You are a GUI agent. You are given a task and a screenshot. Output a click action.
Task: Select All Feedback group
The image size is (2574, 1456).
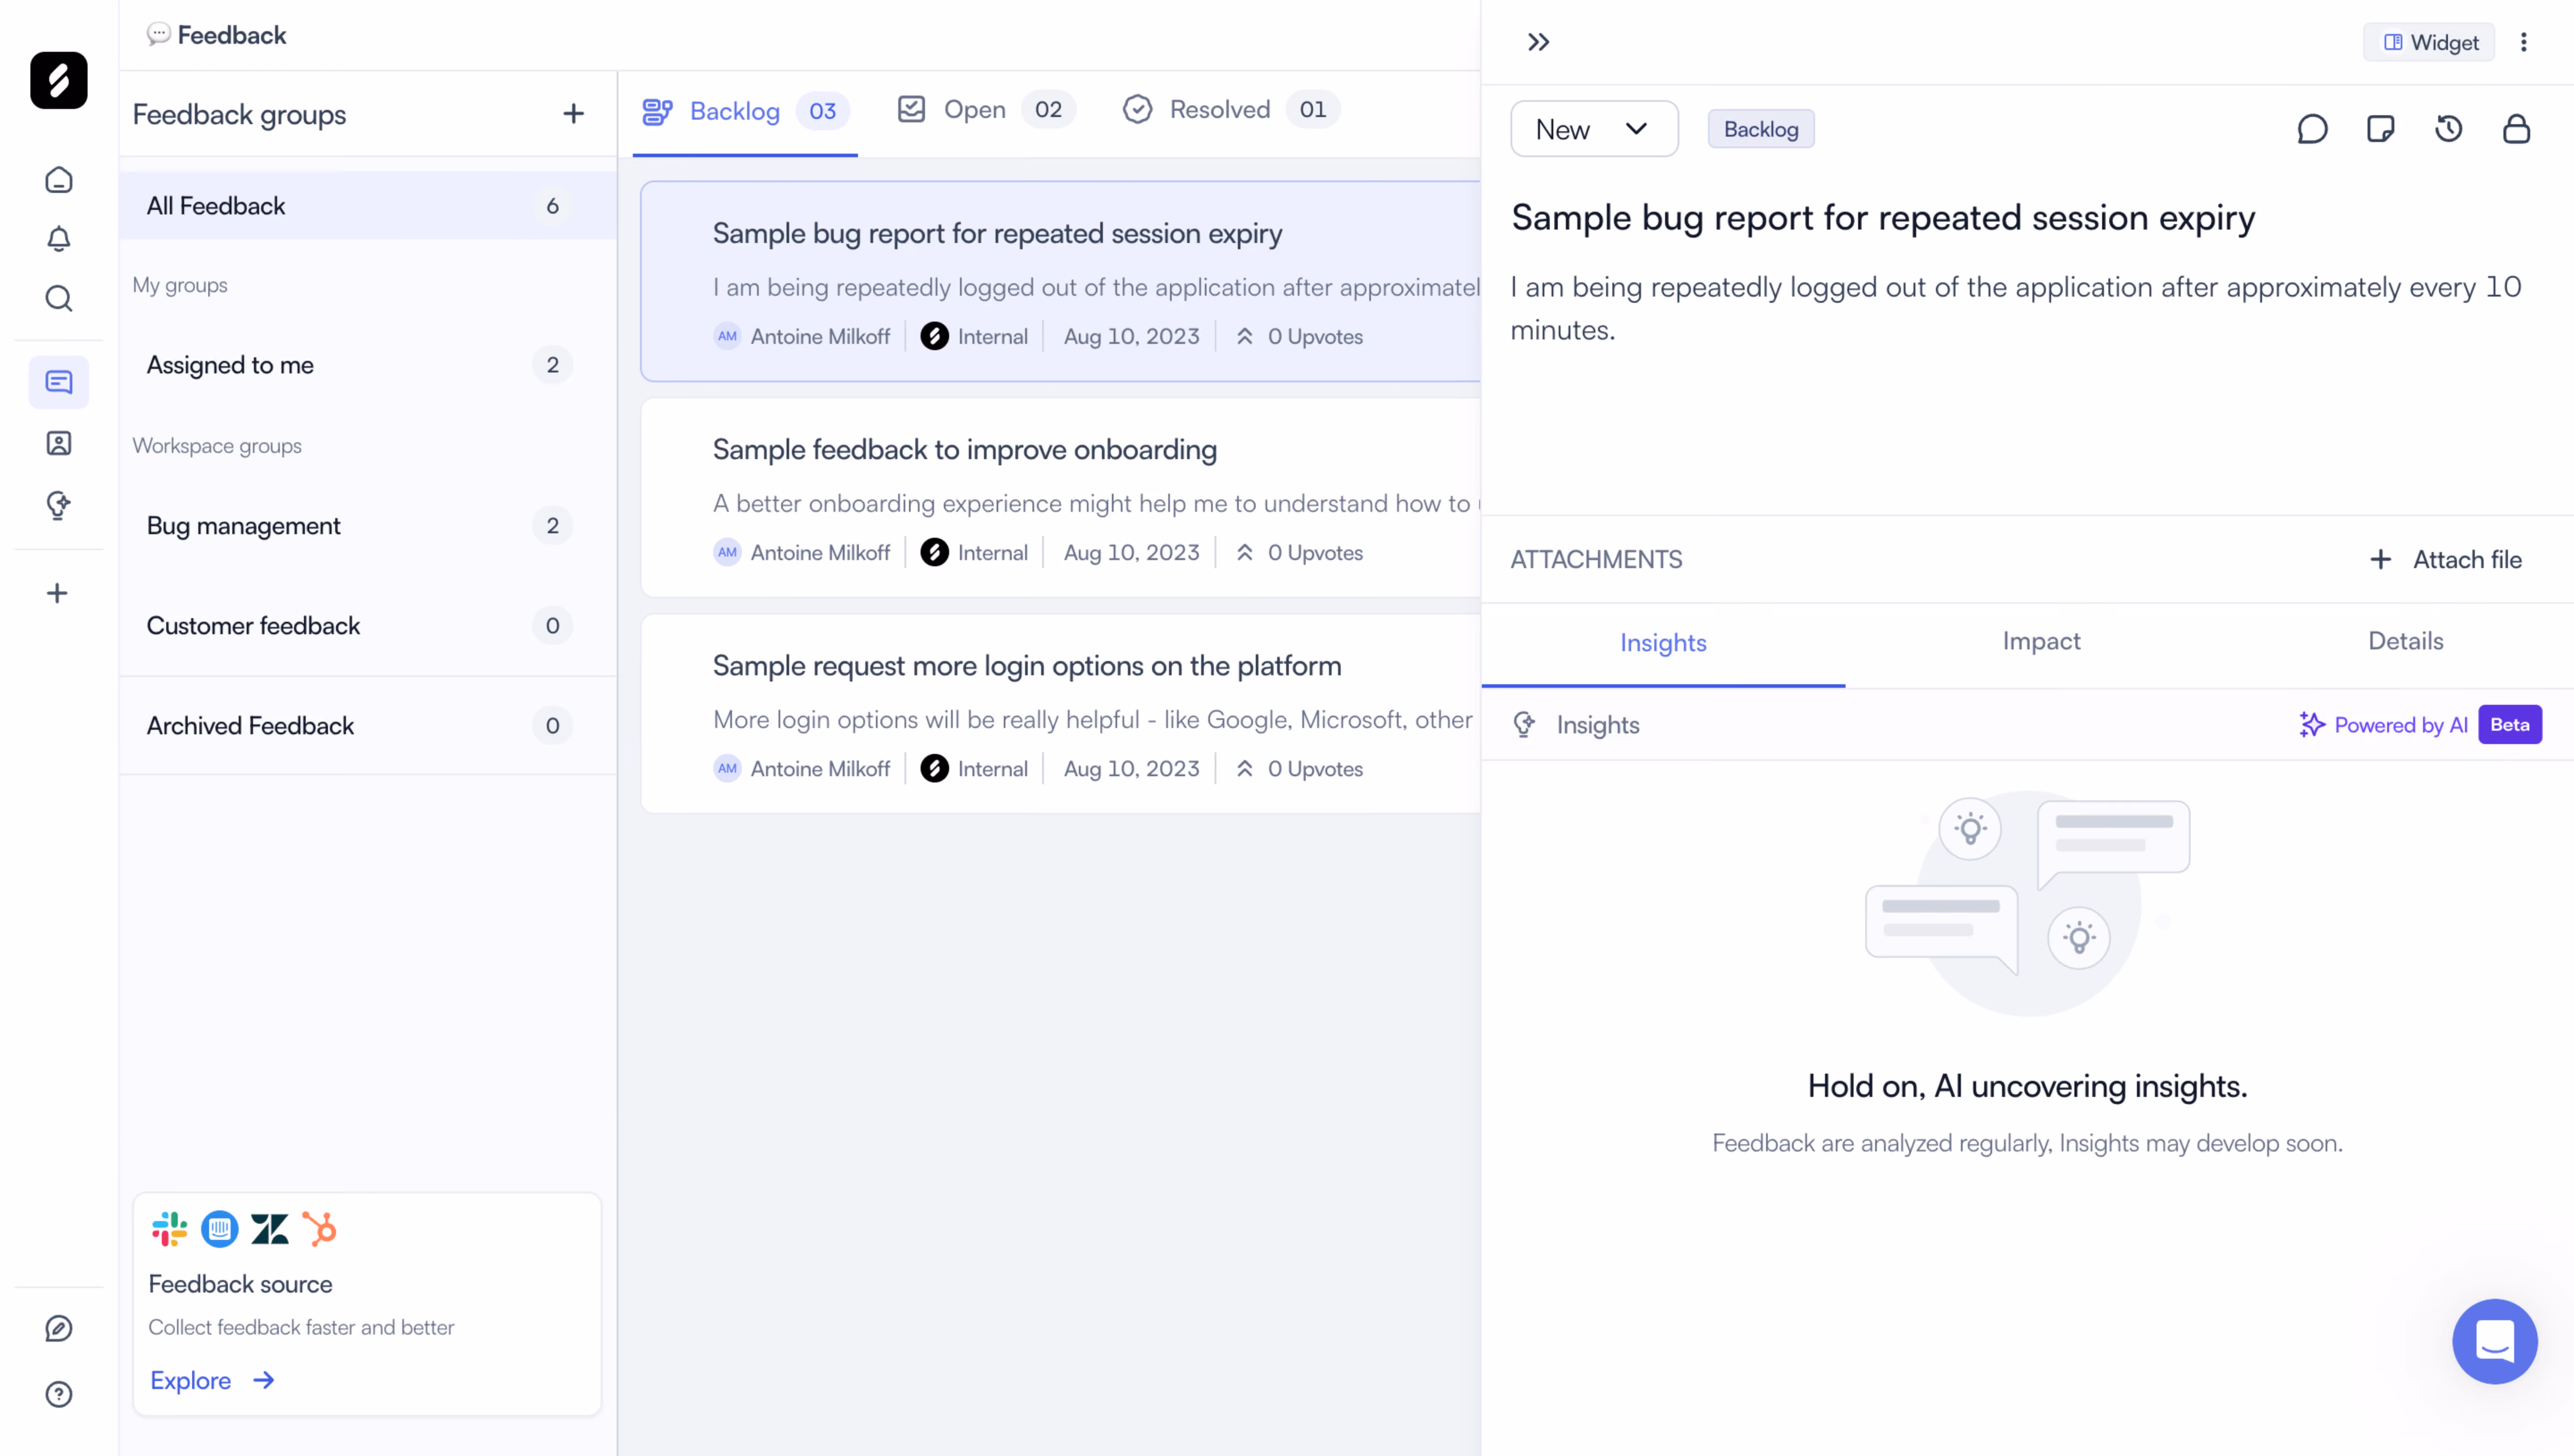coord(367,205)
